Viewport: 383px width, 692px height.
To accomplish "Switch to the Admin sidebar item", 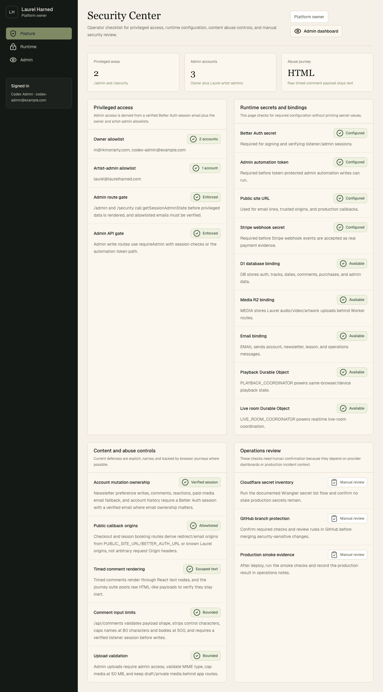I will (39, 60).
